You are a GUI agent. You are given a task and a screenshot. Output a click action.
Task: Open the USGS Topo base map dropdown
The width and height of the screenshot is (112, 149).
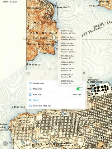tap(77, 94)
